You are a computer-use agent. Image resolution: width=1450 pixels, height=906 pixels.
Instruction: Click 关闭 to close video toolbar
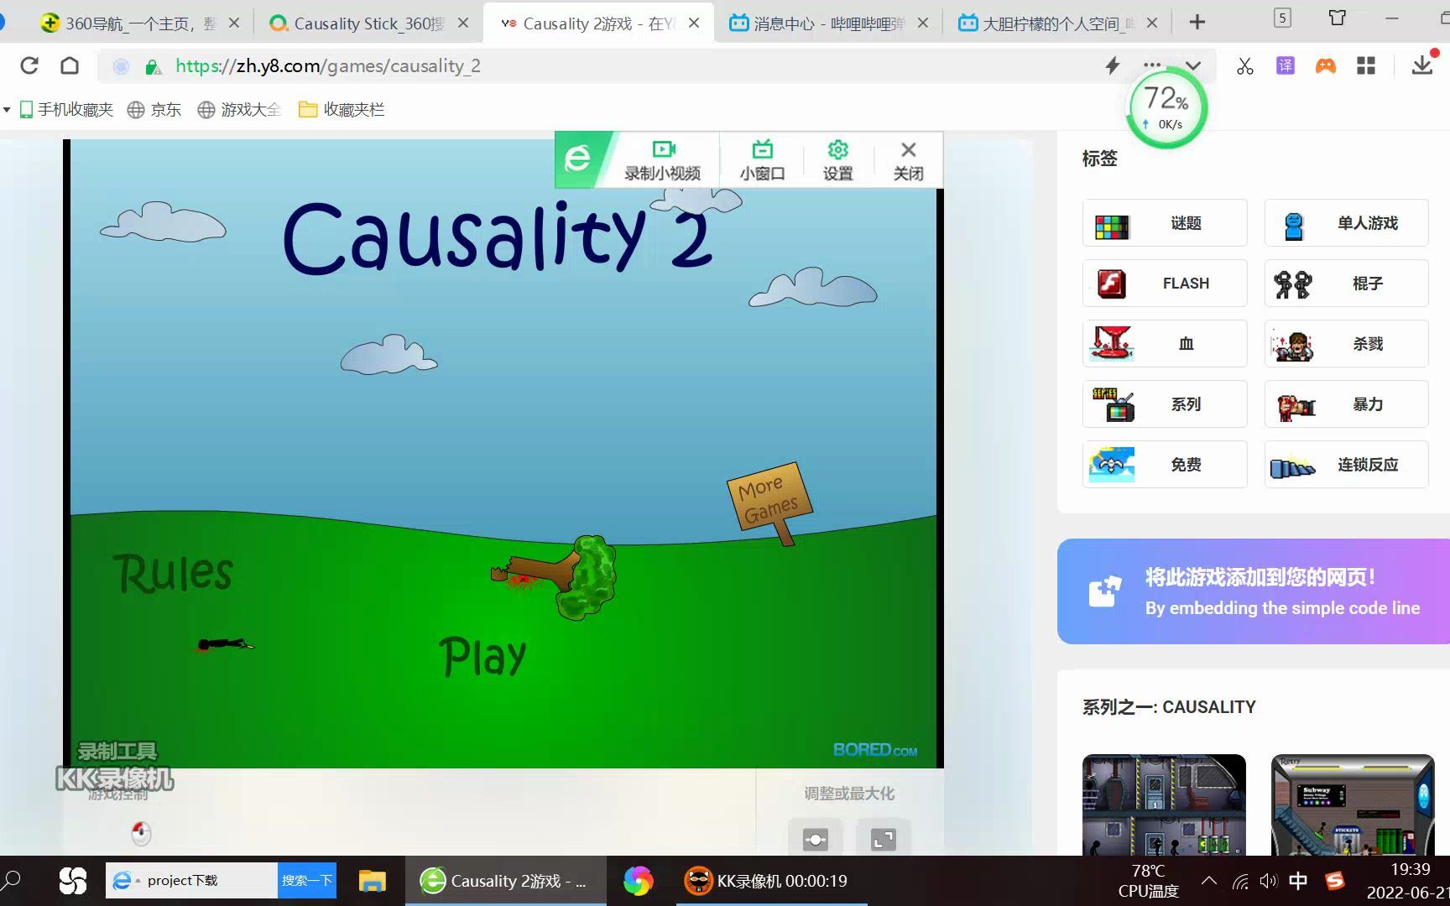[908, 160]
